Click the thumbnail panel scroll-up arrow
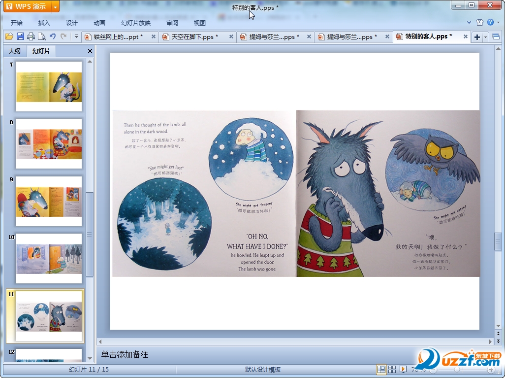The width and height of the screenshot is (505, 378). click(90, 61)
